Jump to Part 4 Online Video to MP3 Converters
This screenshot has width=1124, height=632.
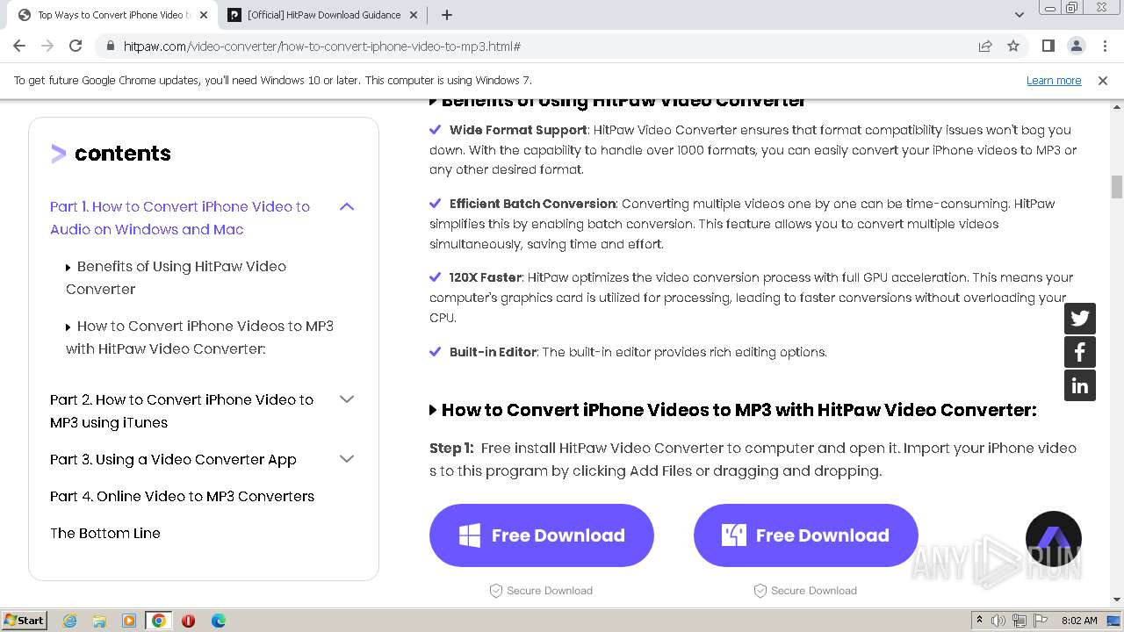pyautogui.click(x=182, y=496)
